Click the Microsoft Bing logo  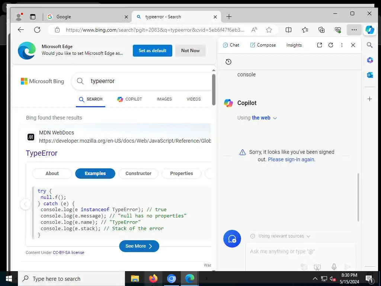click(42, 81)
